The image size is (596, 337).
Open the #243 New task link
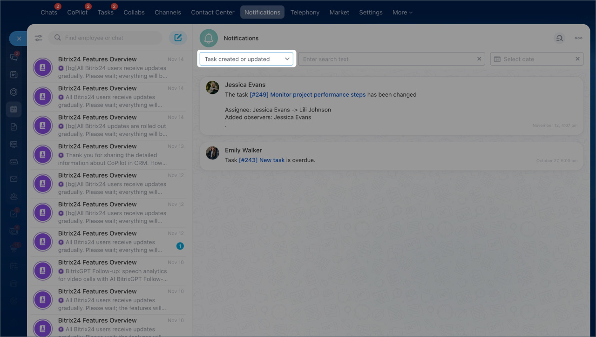(261, 160)
